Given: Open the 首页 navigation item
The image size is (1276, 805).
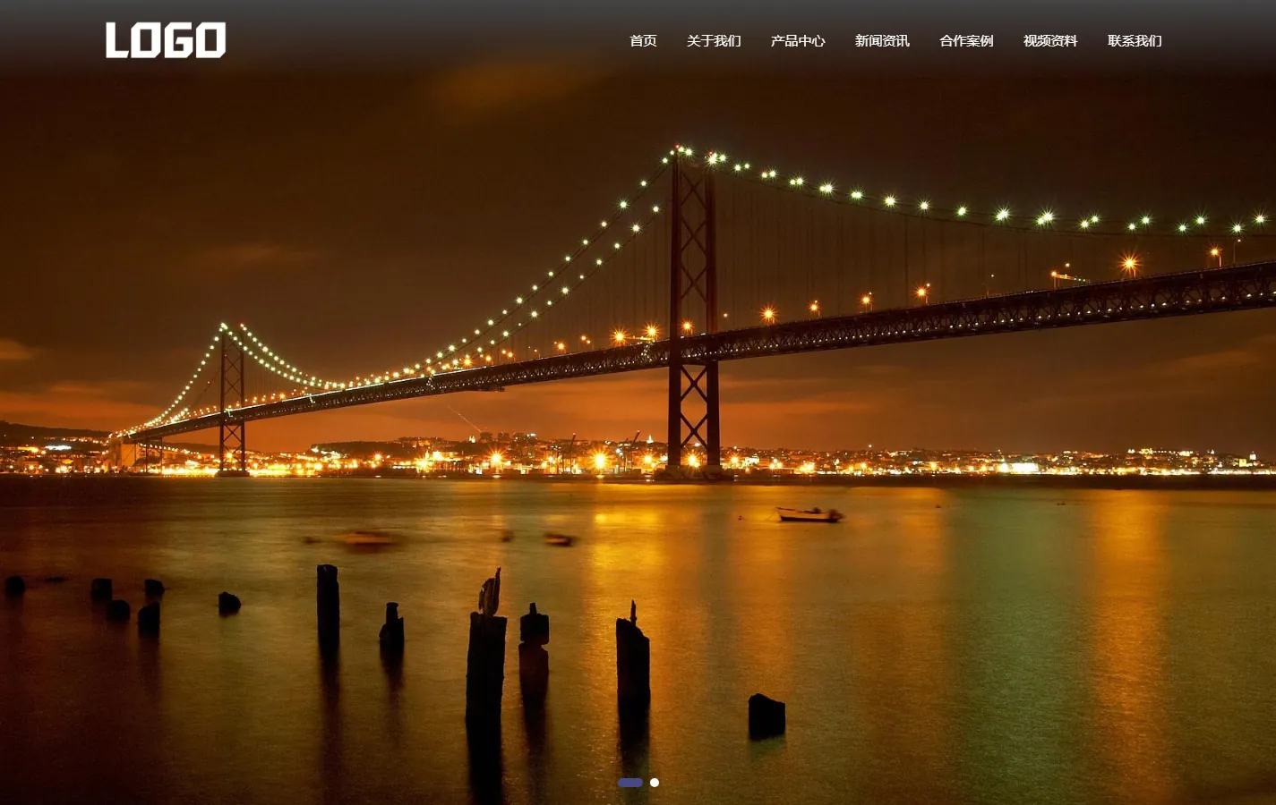Looking at the screenshot, I should pyautogui.click(x=643, y=41).
